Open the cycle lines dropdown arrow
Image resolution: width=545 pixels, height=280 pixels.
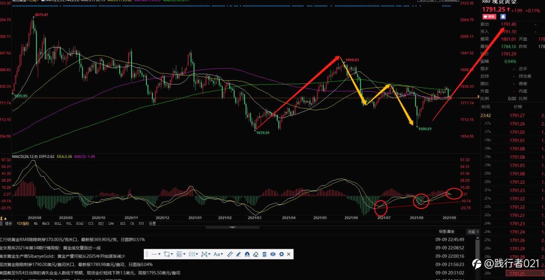197,254
